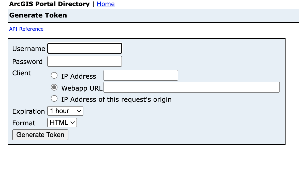Click into the Password field

pos(85,61)
